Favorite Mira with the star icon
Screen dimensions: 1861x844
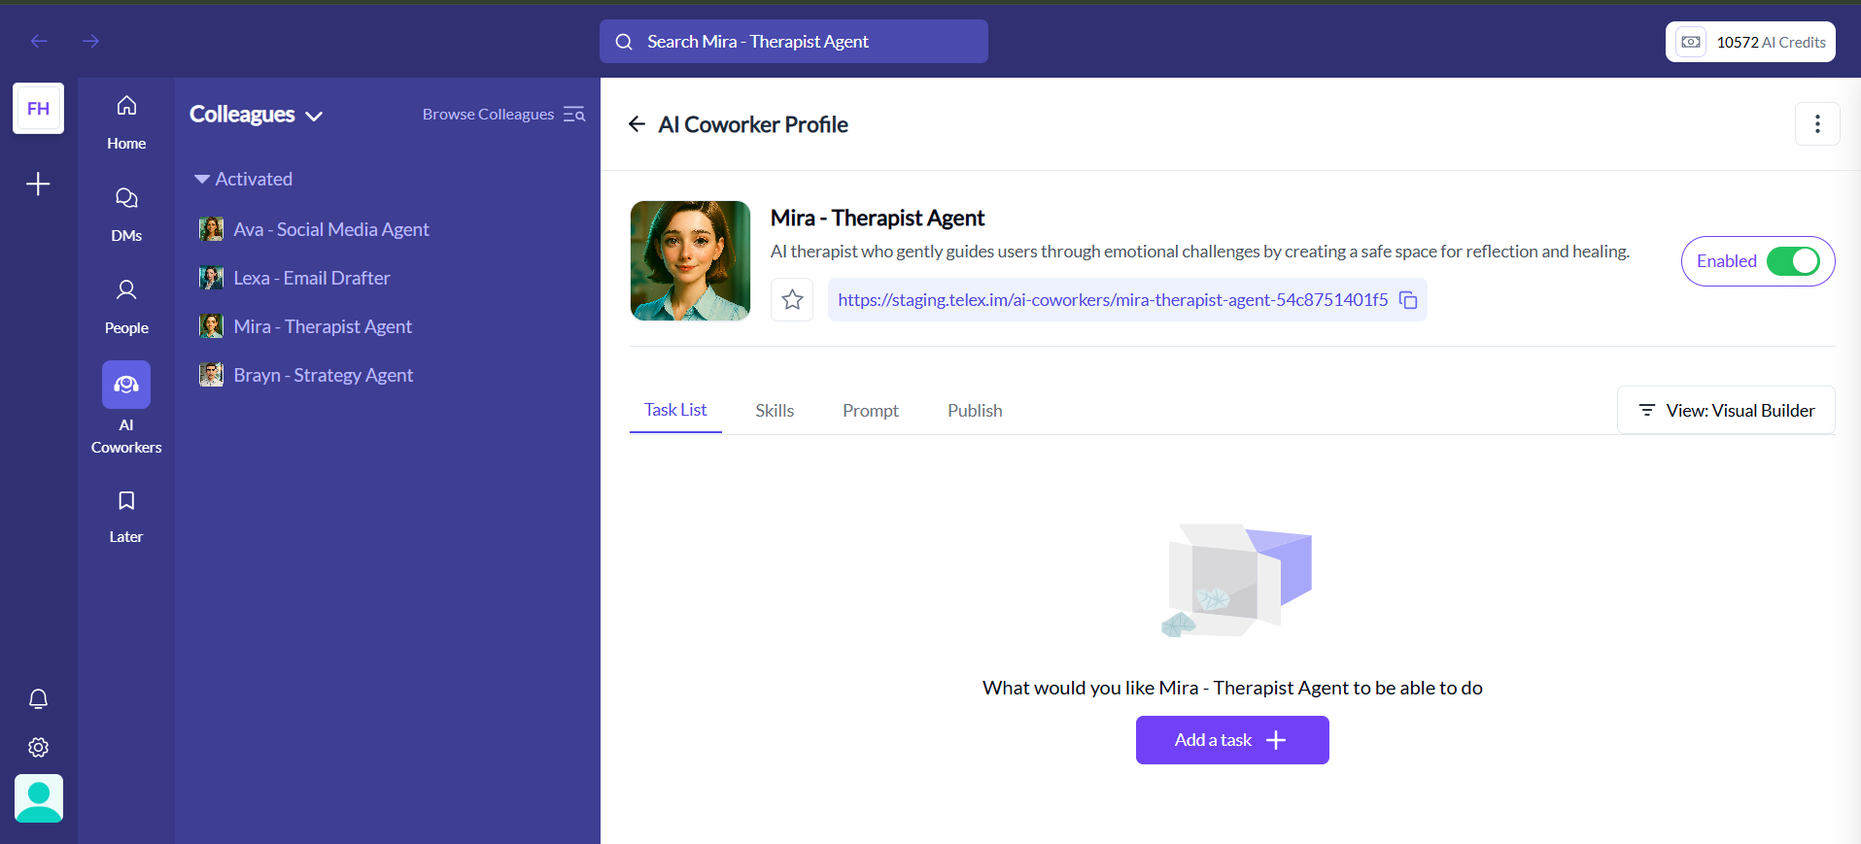[x=792, y=300]
